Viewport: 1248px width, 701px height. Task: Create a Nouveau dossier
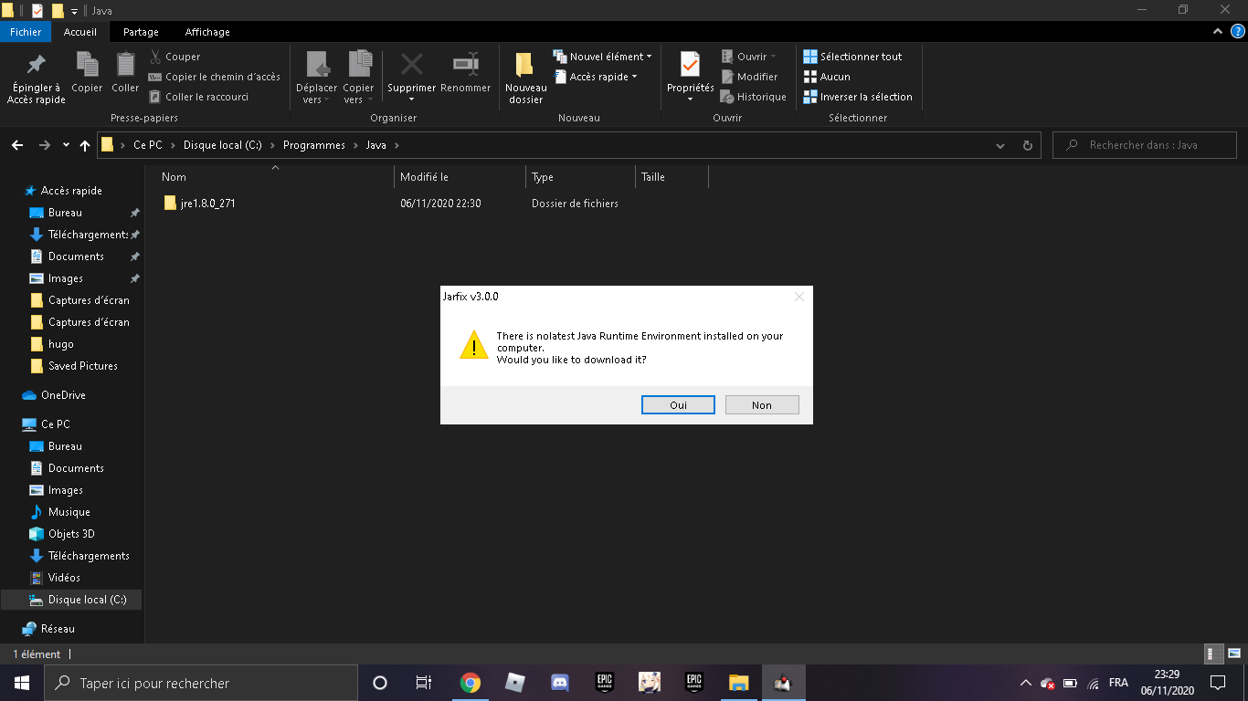coord(525,78)
